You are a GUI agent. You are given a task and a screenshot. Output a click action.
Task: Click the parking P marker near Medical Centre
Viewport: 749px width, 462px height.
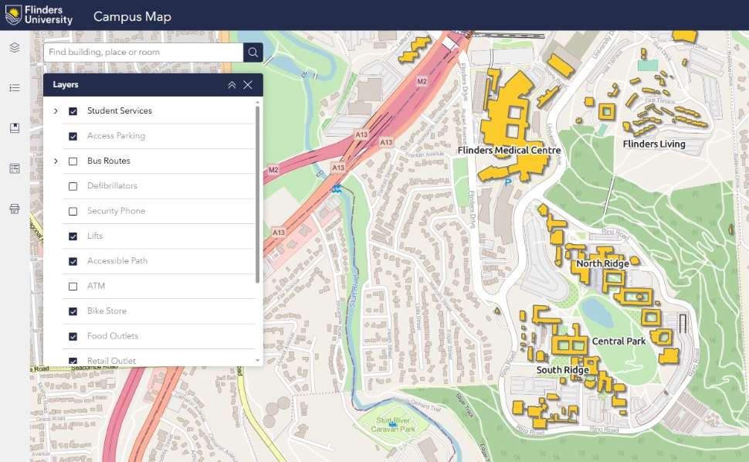click(508, 182)
